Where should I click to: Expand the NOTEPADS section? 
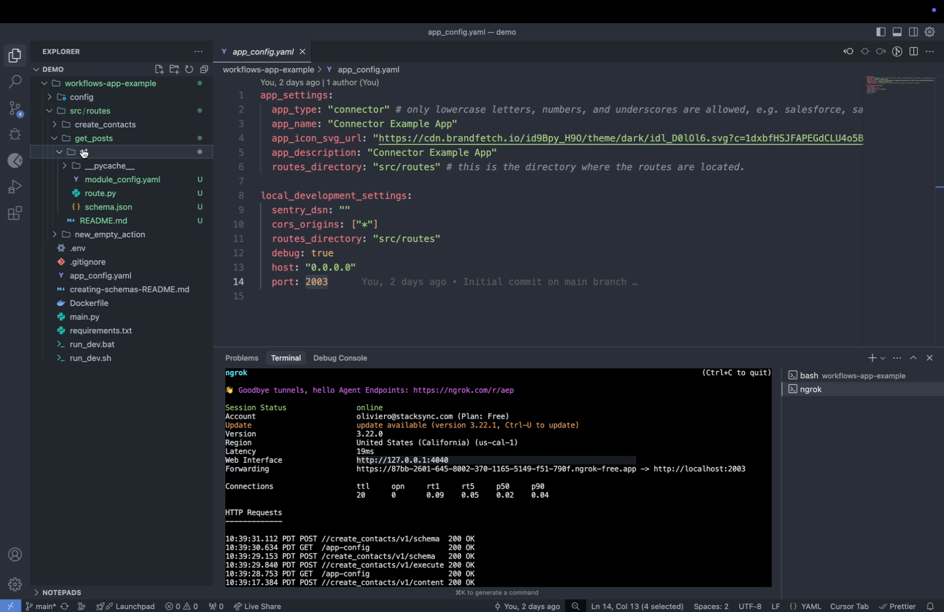point(61,592)
